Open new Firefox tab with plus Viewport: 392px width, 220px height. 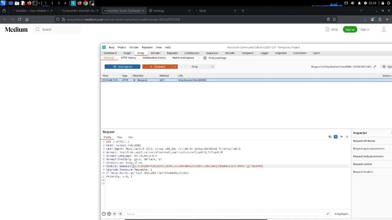243,11
